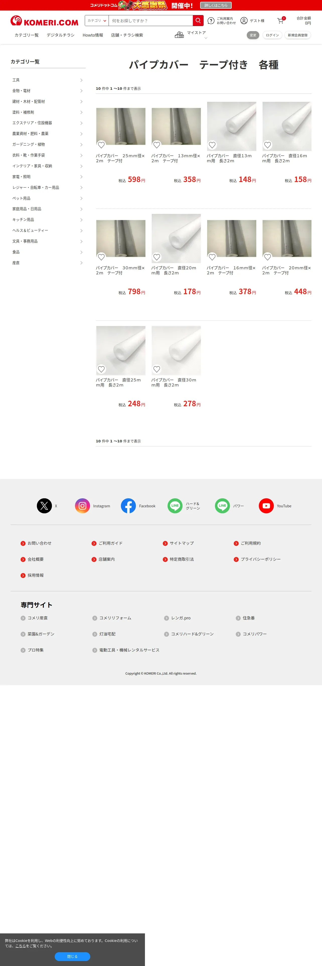Viewport: 322px width, 966px height.
Task: Open the guest user account icon
Action: pos(244,21)
